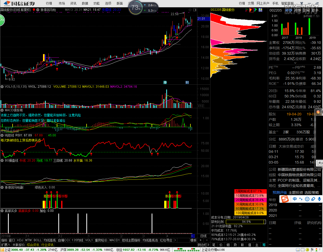Click the first cost-distribution style icon
The width and height of the screenshot is (323, 252).
click(247, 10)
